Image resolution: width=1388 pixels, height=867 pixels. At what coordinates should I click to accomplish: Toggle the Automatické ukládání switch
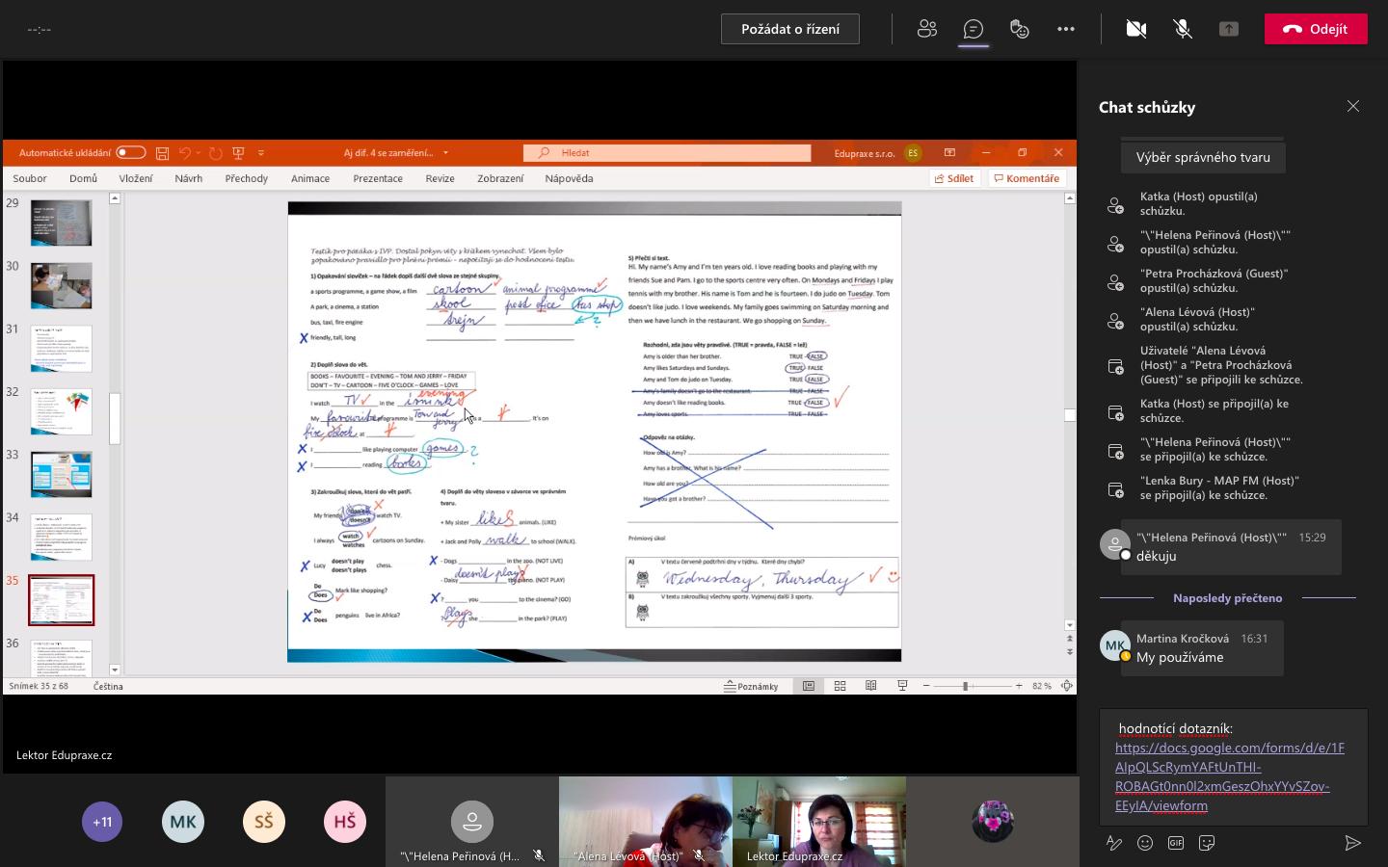click(130, 152)
